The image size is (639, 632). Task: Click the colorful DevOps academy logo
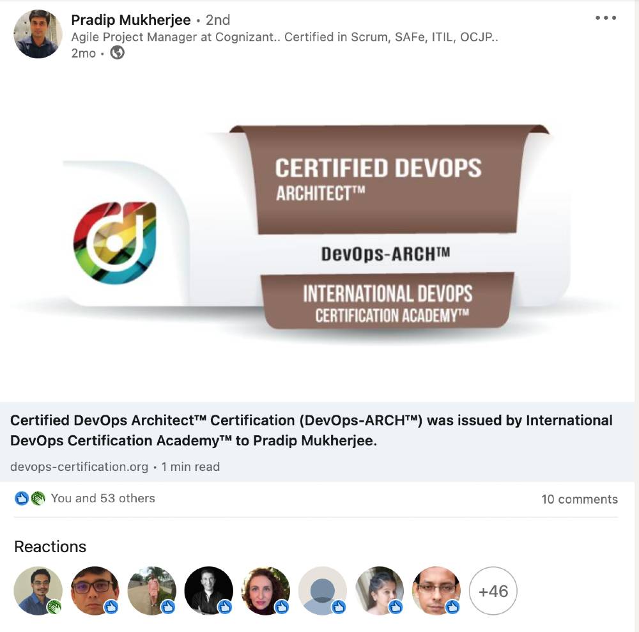pyautogui.click(x=115, y=243)
